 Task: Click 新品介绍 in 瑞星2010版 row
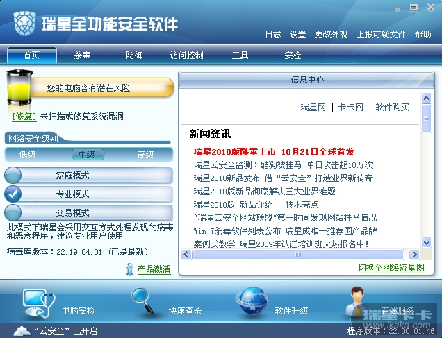(256, 205)
